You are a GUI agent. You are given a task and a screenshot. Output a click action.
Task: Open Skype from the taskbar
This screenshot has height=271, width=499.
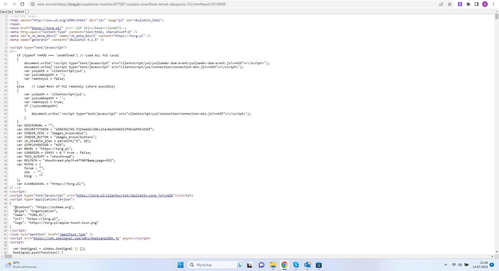pos(296,265)
